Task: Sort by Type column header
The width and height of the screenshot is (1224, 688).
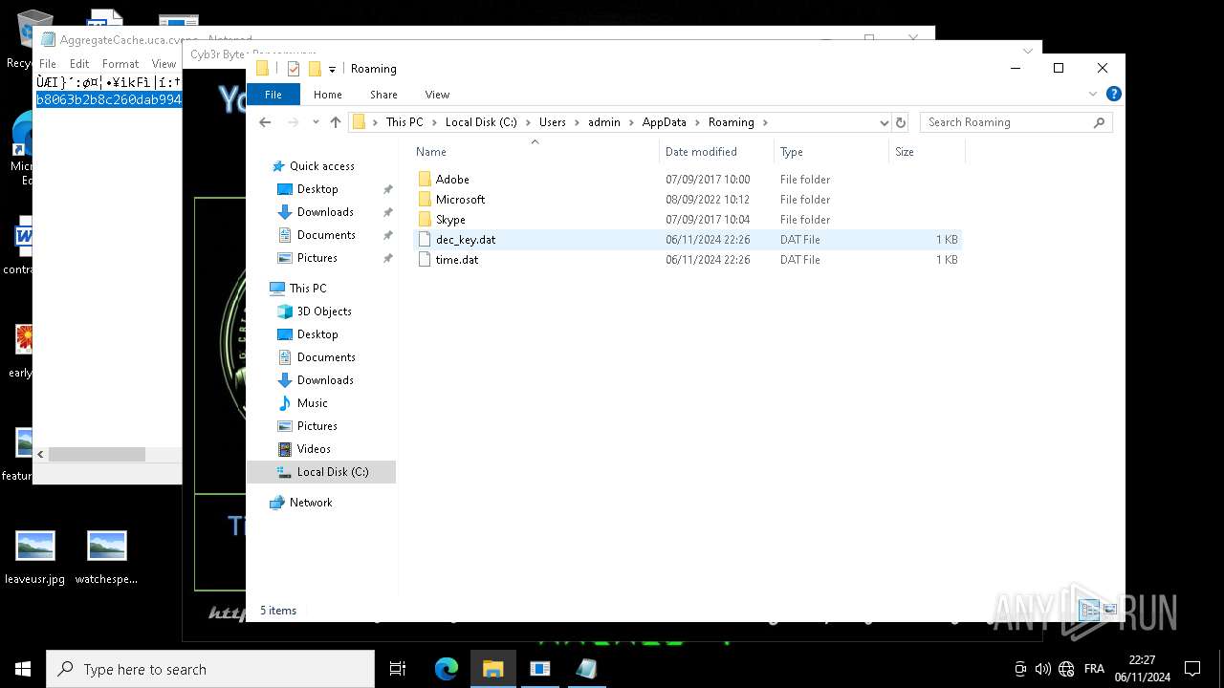Action: tap(832, 152)
